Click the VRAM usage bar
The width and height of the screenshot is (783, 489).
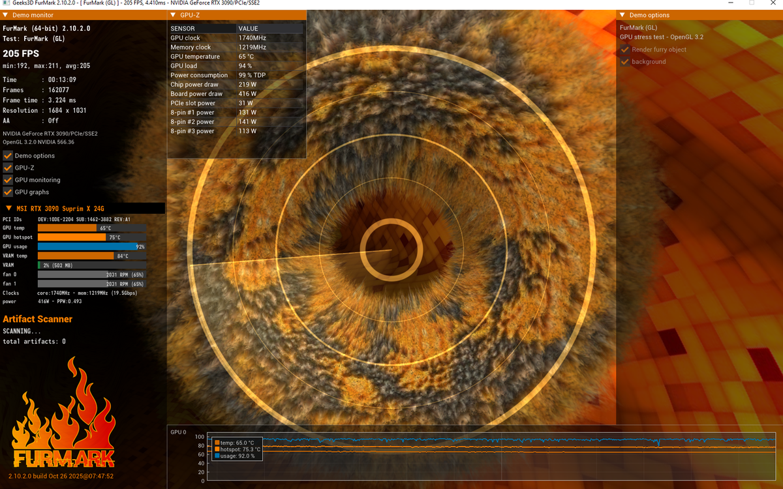click(x=91, y=265)
